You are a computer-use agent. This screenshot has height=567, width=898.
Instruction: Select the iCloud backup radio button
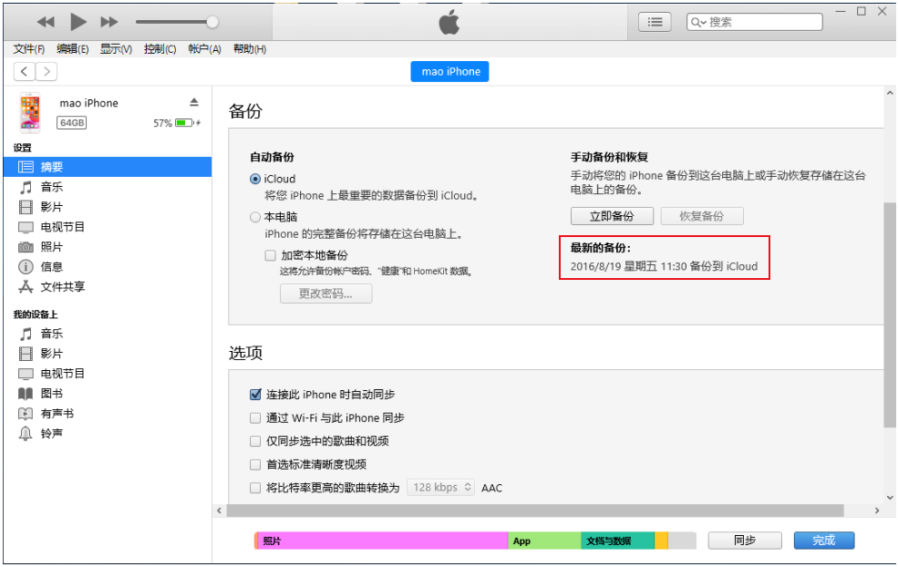255,180
